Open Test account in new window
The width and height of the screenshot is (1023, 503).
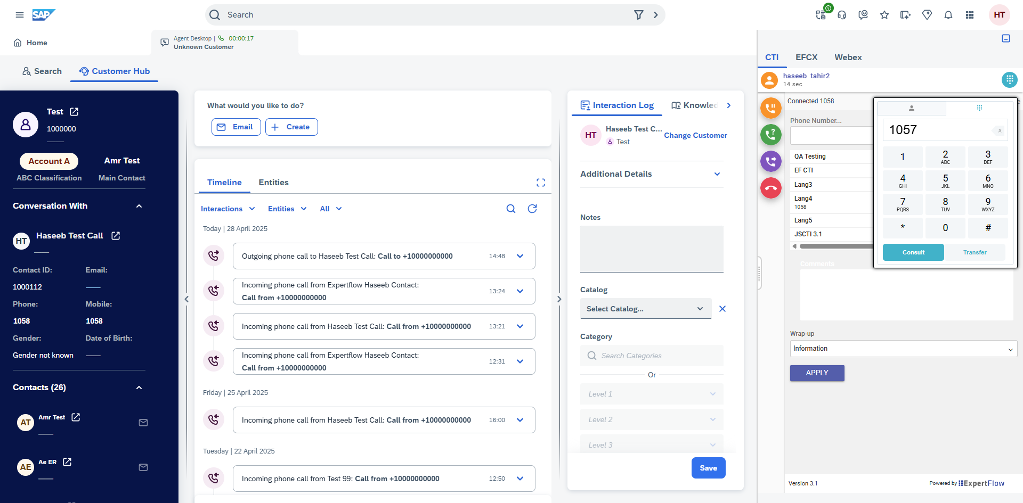click(x=74, y=112)
